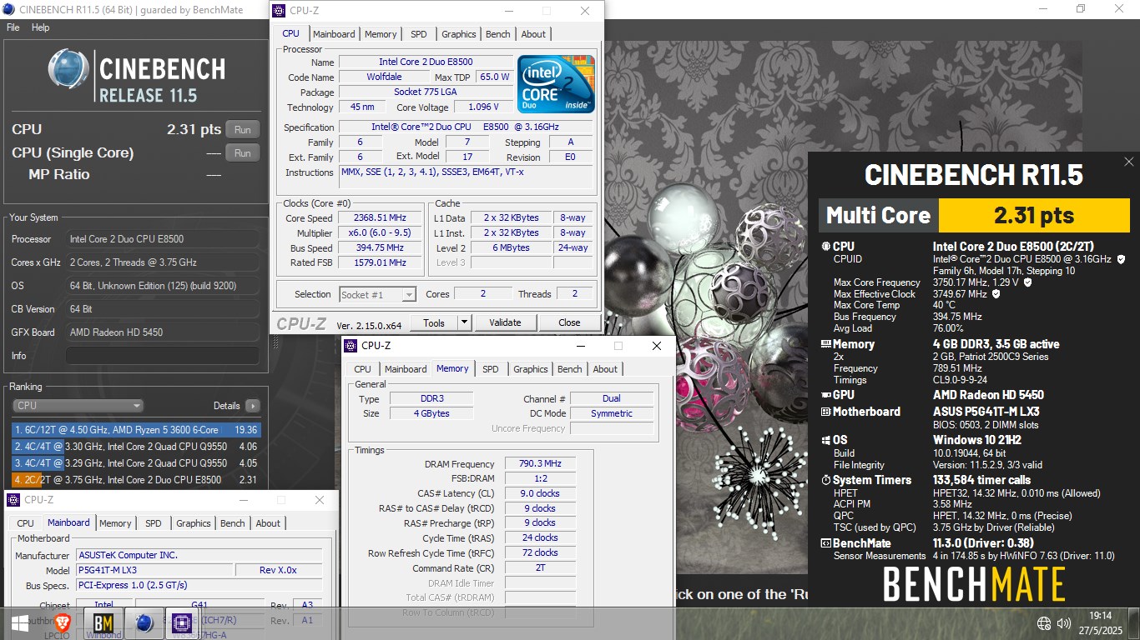This screenshot has width=1140, height=640.
Task: Click the Tools button in CPU-Z
Action: 434,322
